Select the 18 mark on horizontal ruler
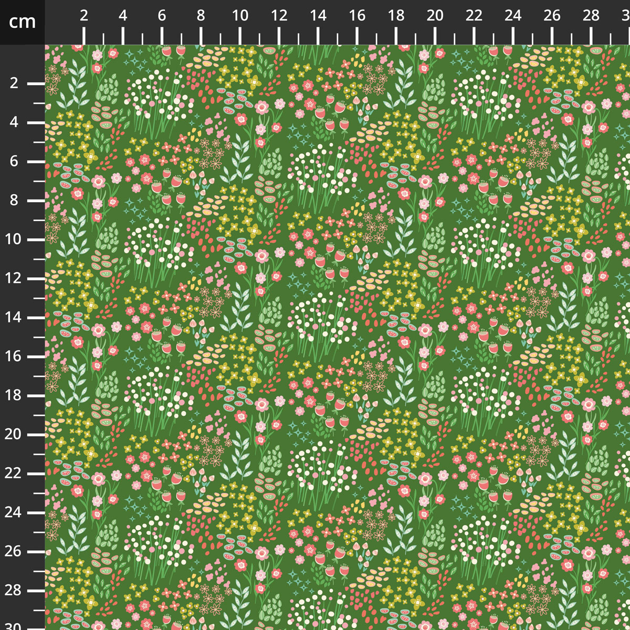This screenshot has height=630, width=630. click(396, 16)
